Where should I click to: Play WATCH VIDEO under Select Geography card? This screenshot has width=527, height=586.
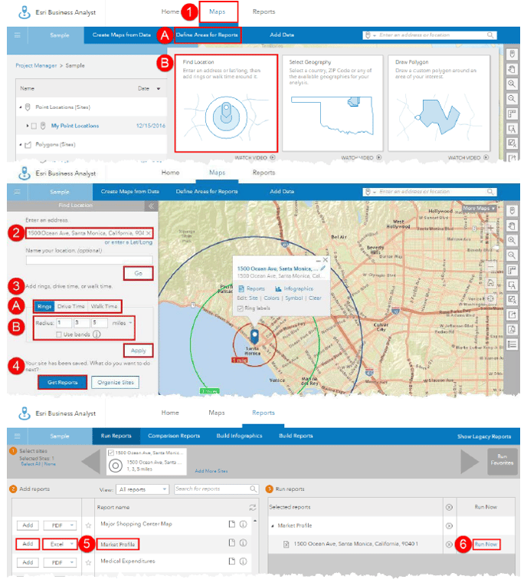pyautogui.click(x=362, y=158)
